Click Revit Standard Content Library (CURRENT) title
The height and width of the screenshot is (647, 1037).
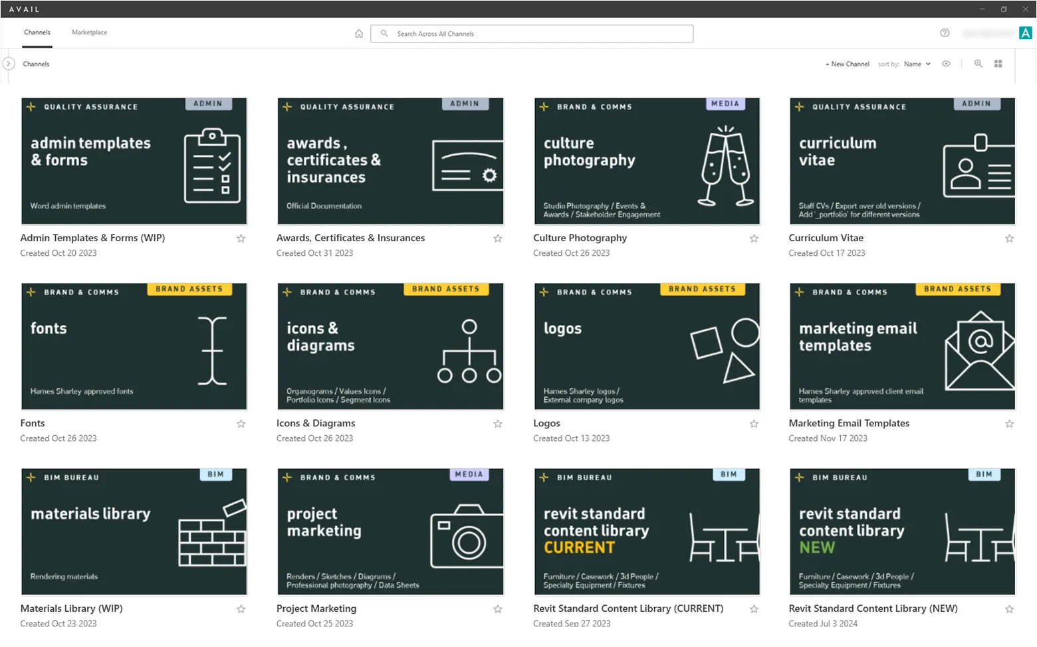[628, 608]
